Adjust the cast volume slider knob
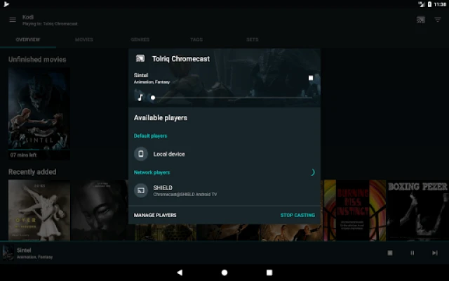449x281 pixels. click(153, 98)
